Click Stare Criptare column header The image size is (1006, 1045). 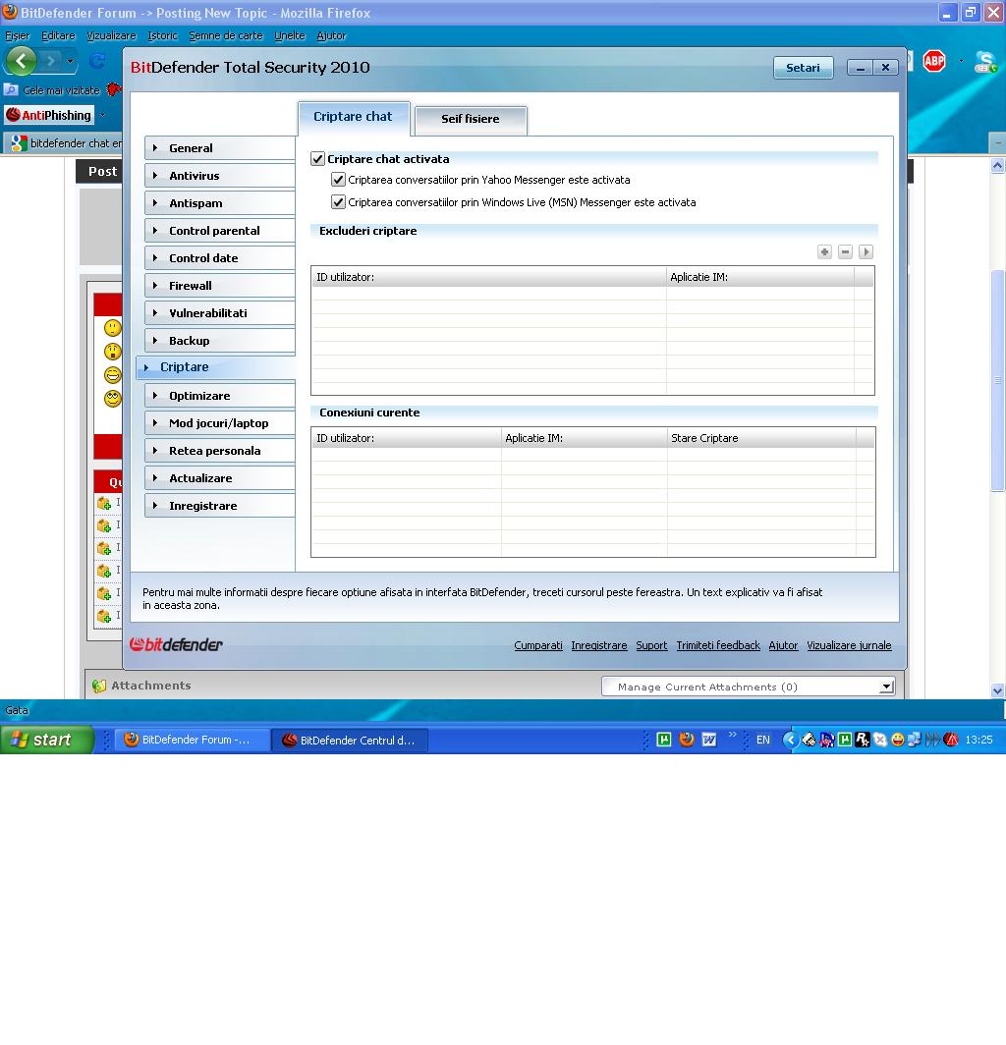coord(761,438)
